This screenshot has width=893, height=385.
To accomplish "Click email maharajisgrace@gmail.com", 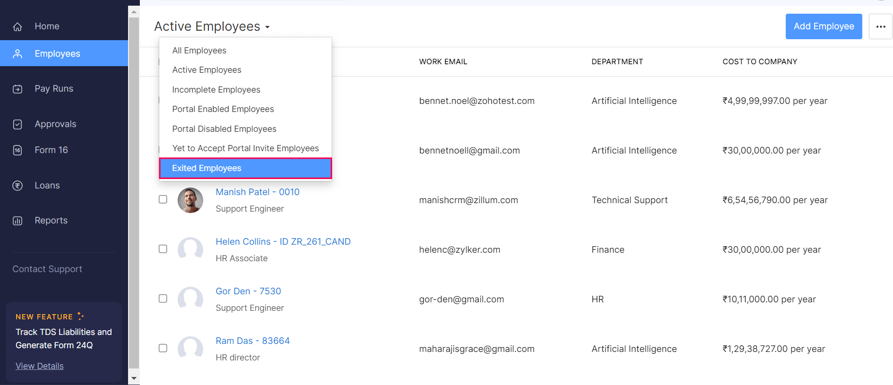I will pyautogui.click(x=477, y=349).
